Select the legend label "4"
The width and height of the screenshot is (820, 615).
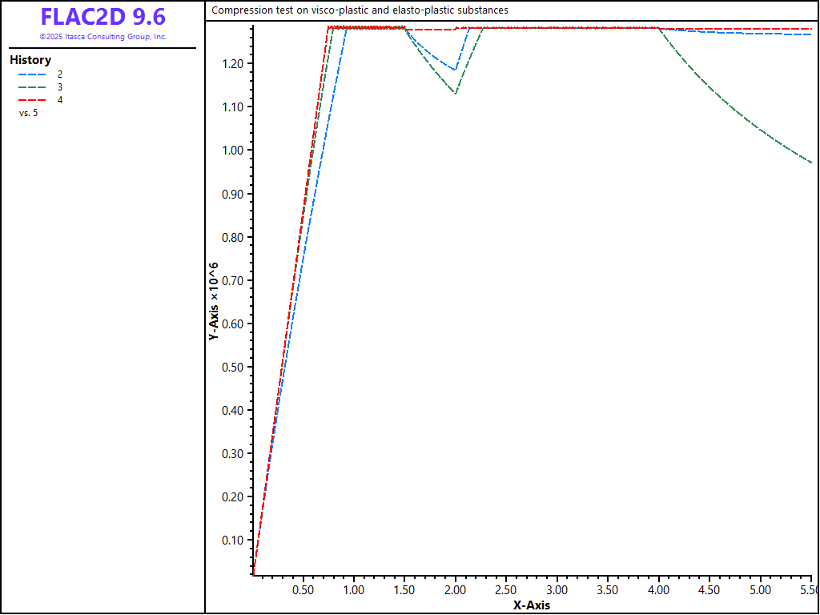[60, 99]
